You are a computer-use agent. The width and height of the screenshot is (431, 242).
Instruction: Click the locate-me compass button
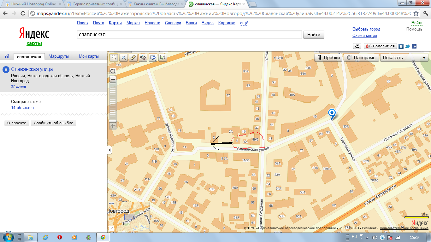[113, 71]
